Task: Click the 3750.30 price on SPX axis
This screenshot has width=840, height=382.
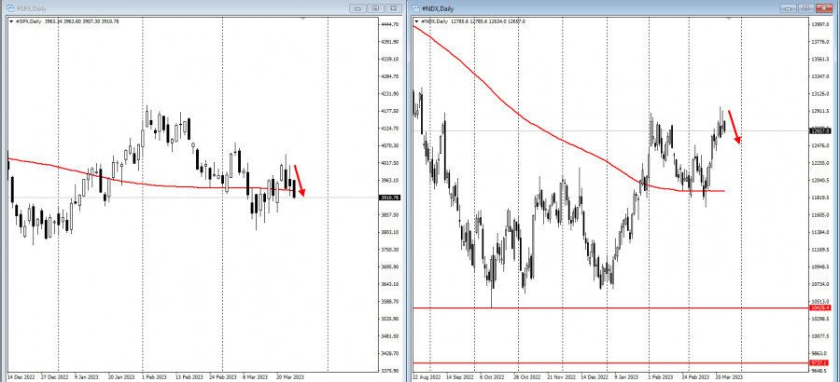Action: point(389,250)
